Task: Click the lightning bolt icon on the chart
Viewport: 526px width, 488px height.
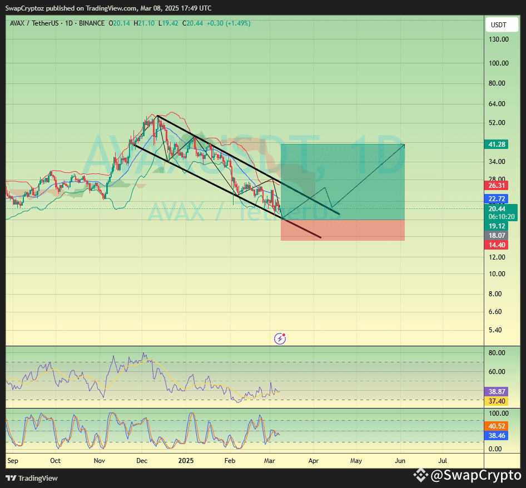Action: [x=280, y=338]
